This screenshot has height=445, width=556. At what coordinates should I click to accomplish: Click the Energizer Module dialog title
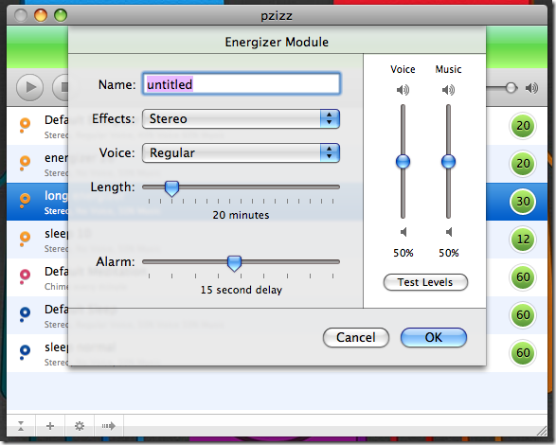tap(277, 42)
